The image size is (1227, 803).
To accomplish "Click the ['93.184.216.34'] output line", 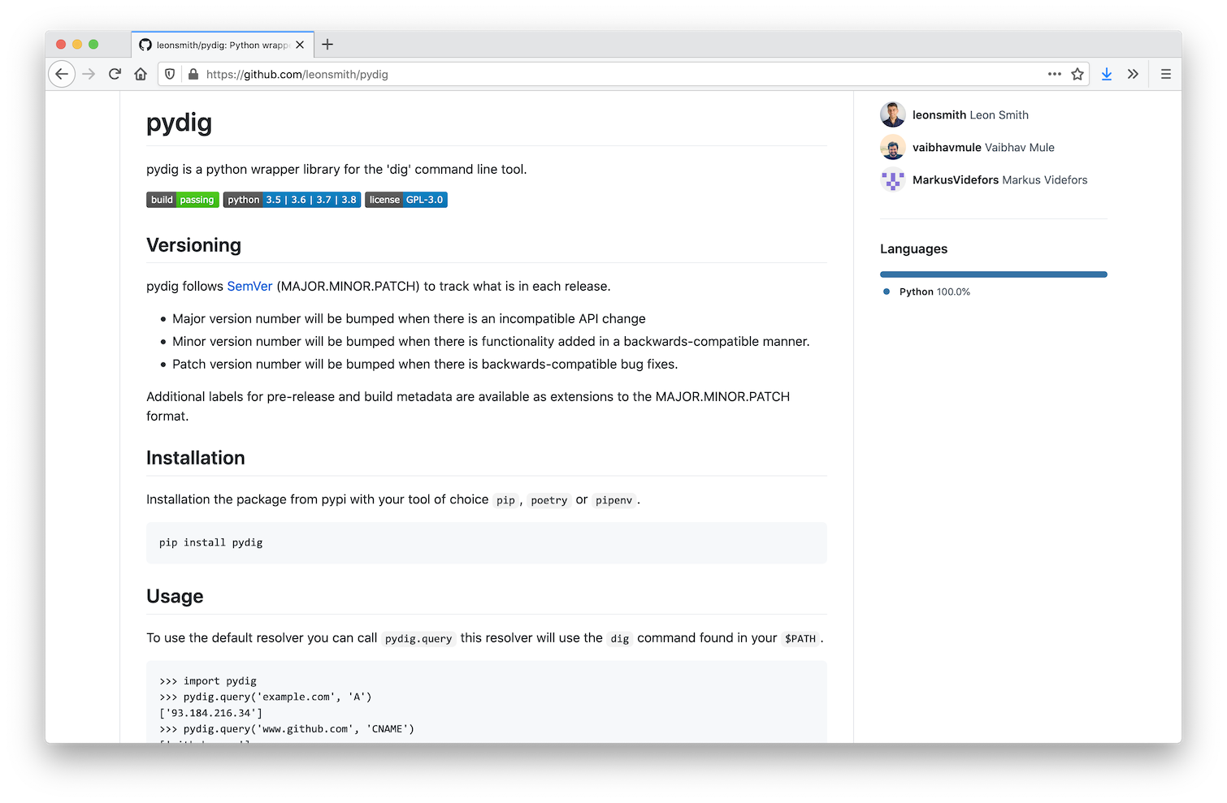I will [x=211, y=713].
